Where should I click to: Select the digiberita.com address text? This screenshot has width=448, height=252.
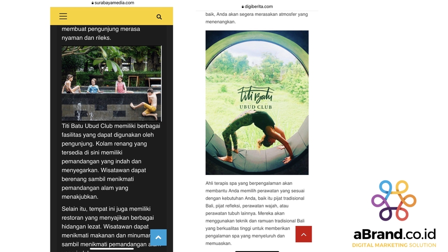coord(259,7)
